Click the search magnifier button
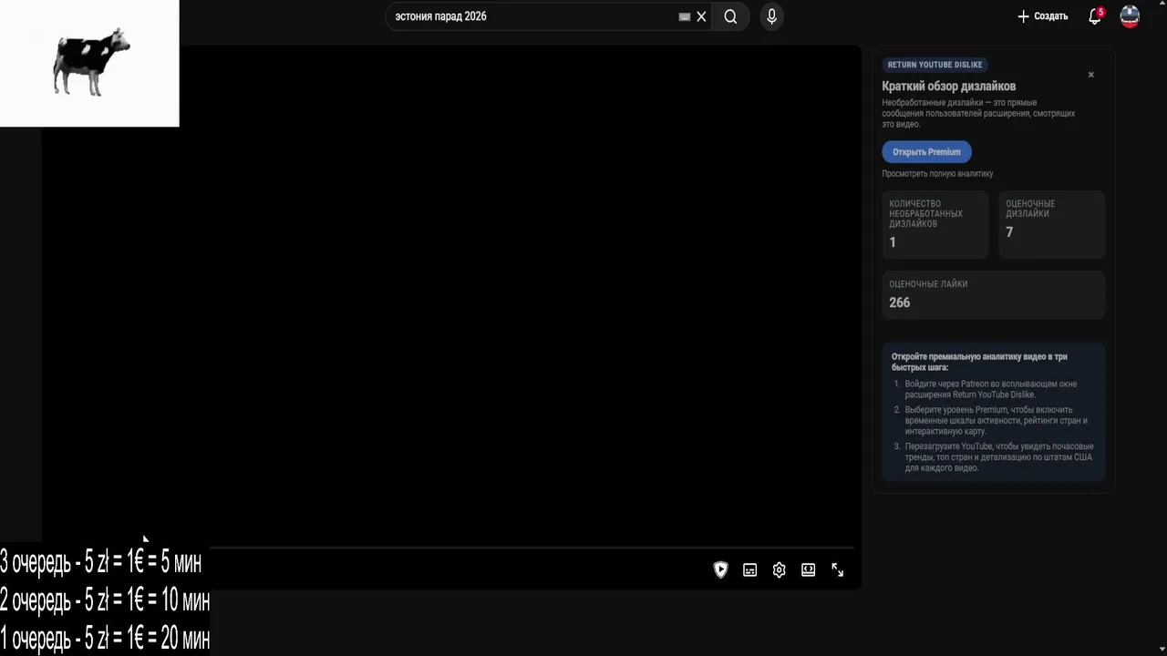The width and height of the screenshot is (1167, 656). coord(730,16)
